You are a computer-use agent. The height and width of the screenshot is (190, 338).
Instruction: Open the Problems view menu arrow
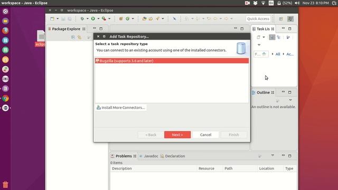click(x=273, y=155)
